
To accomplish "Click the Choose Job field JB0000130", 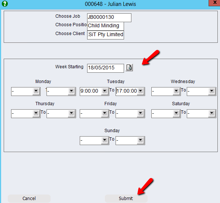I will pyautogui.click(x=109, y=18).
